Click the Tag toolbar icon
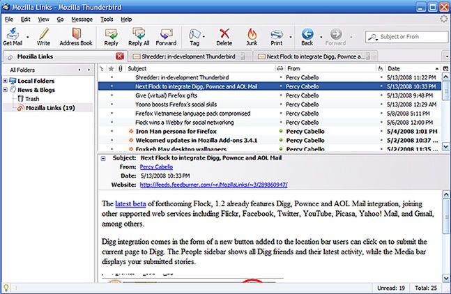 point(194,37)
